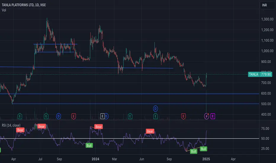The image size is (276, 163).
Task: Select yellow bullish divergence trendline on RSI
Action: coord(193,149)
